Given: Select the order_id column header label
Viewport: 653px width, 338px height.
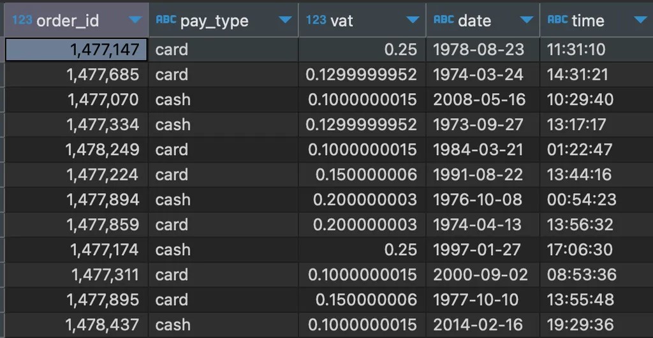Looking at the screenshot, I should [x=68, y=21].
